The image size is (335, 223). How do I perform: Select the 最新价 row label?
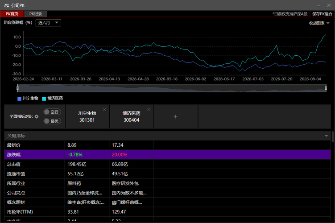point(14,145)
